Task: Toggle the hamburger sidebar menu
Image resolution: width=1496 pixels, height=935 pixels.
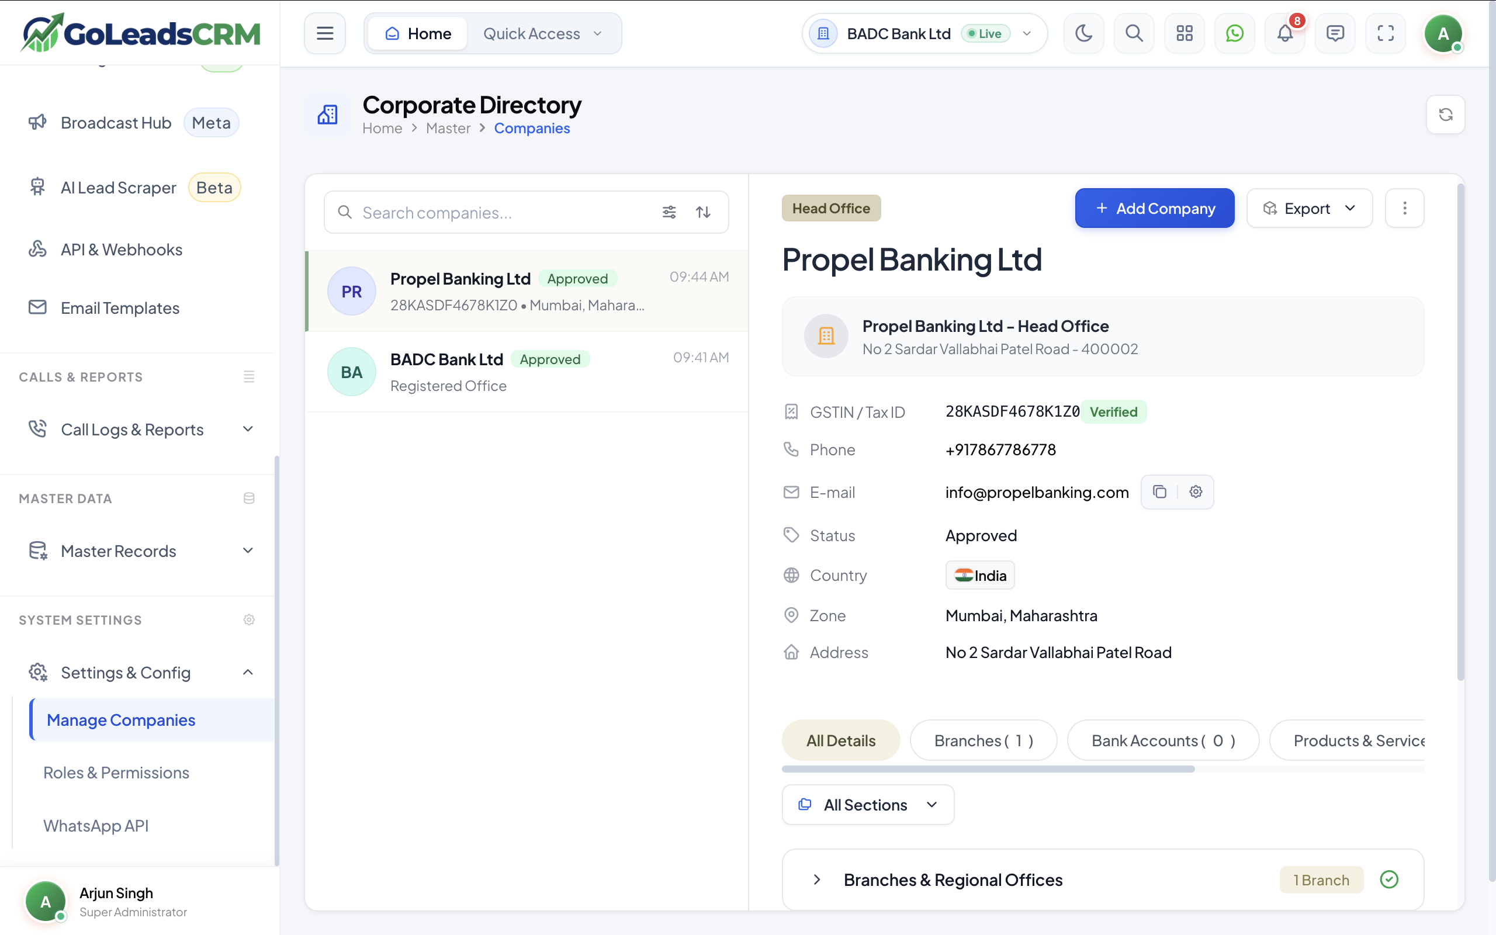Action: (x=324, y=33)
